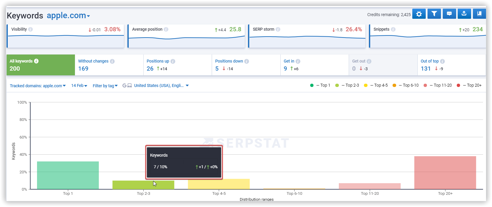
Task: Toggle the Top 1 legend series
Action: point(320,85)
